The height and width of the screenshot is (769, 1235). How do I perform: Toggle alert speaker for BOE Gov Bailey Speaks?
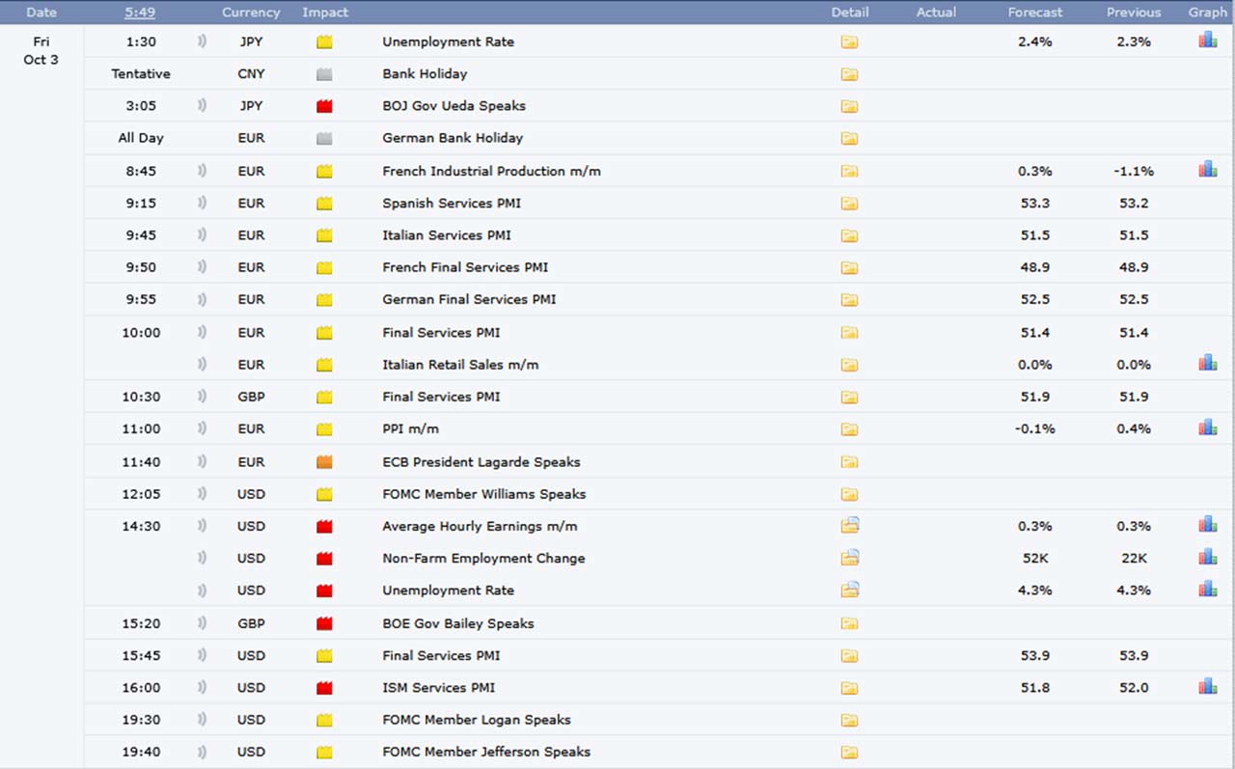coord(203,623)
